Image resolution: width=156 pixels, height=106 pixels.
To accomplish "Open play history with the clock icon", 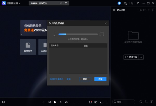I will point(141,102).
